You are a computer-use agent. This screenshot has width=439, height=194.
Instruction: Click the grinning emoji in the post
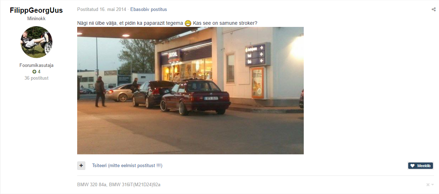point(188,23)
